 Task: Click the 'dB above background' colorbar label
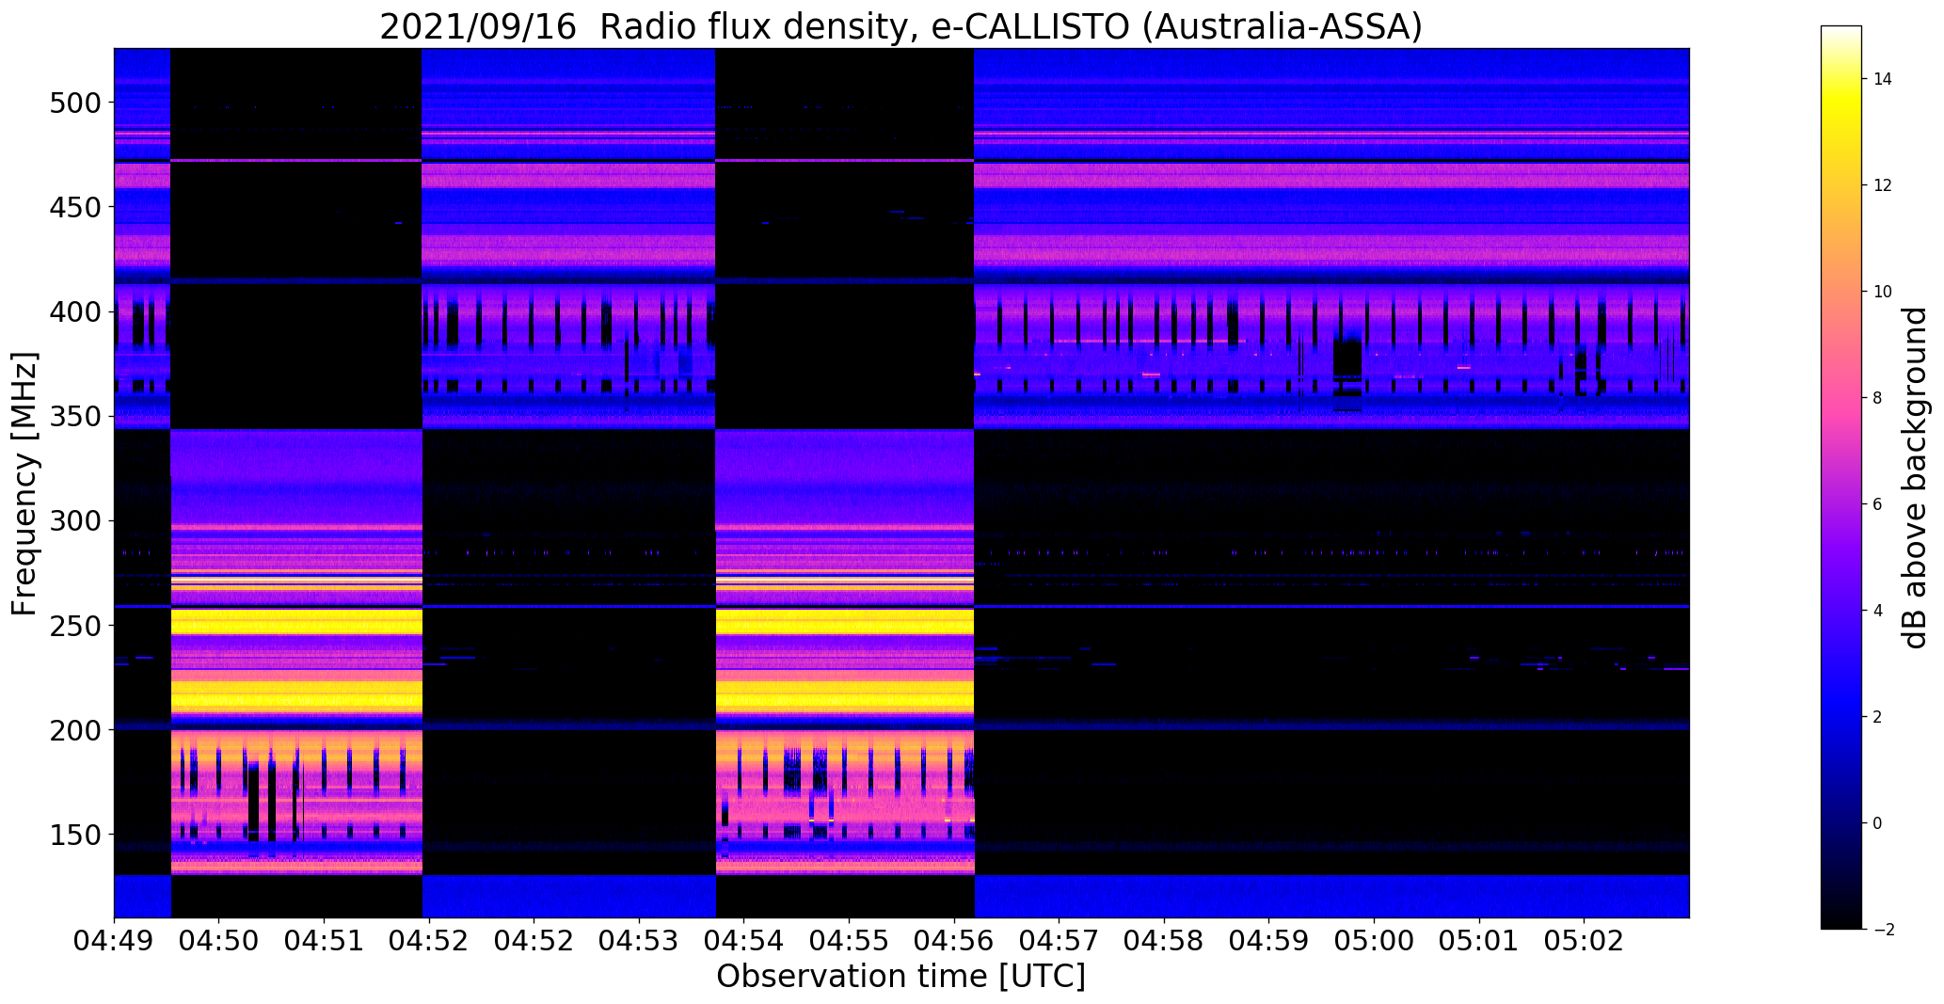point(1915,478)
